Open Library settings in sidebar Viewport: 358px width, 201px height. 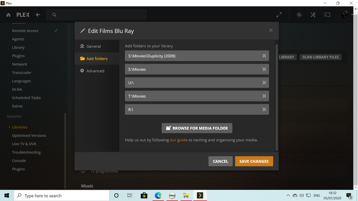(18, 47)
